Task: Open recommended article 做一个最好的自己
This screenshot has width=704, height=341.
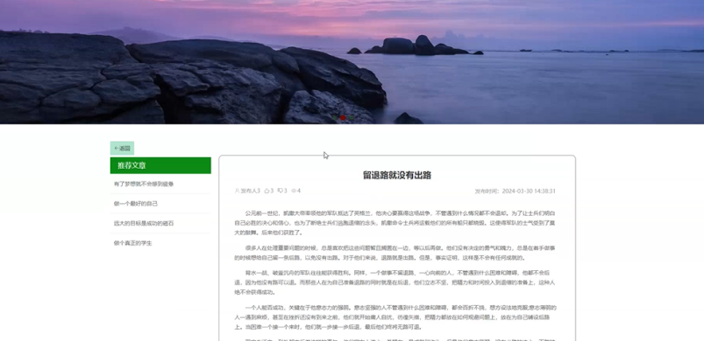Action: pyautogui.click(x=136, y=204)
